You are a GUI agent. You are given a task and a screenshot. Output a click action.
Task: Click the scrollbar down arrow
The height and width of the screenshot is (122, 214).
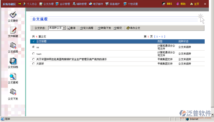[212, 115]
